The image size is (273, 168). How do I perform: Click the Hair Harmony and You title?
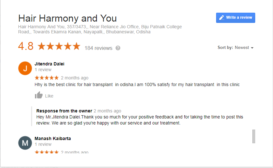point(67,18)
